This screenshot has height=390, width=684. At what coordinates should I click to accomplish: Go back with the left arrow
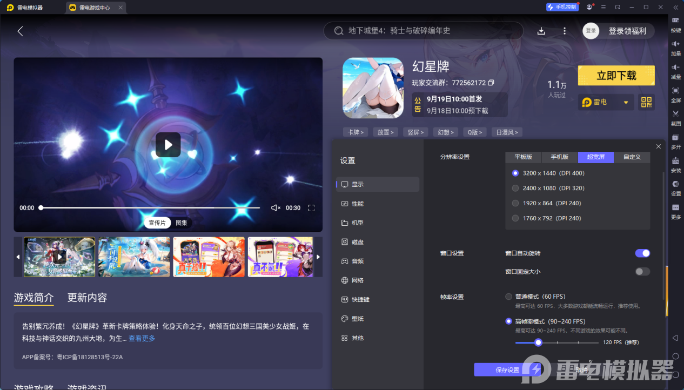point(20,31)
